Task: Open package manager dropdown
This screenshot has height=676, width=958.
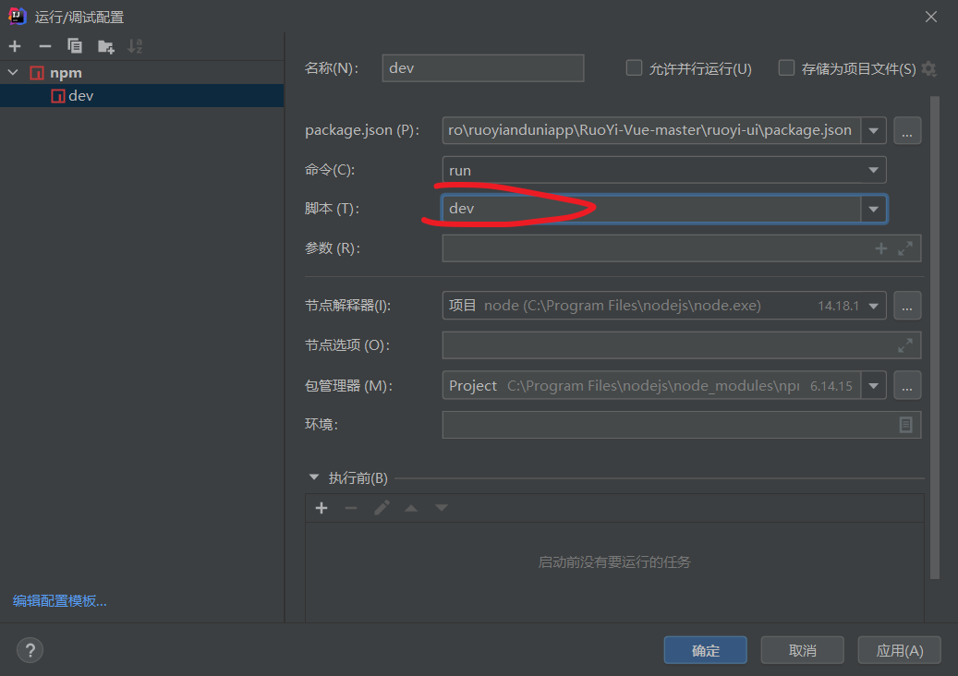Action: click(874, 386)
